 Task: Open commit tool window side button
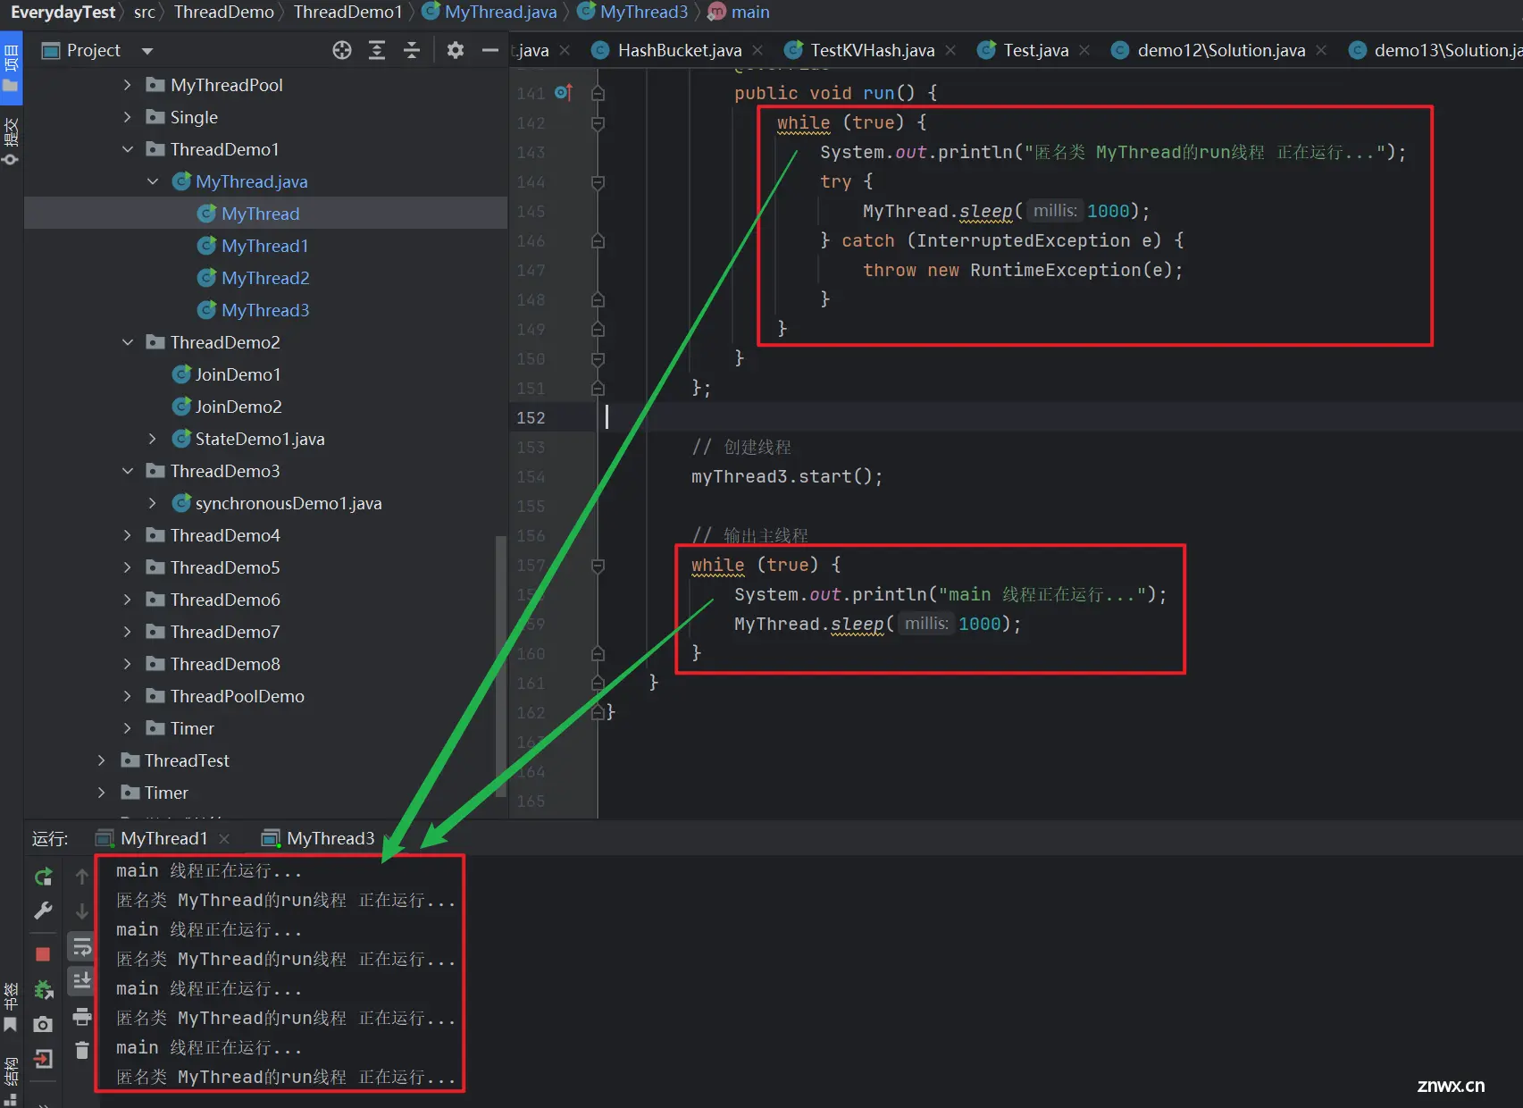(11, 141)
